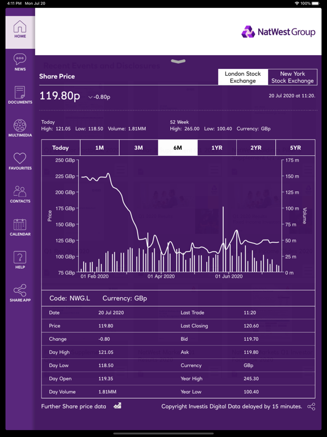Tap the 52 Week High: 265.00 text
Viewport: 327px width, 437px height.
(x=185, y=129)
